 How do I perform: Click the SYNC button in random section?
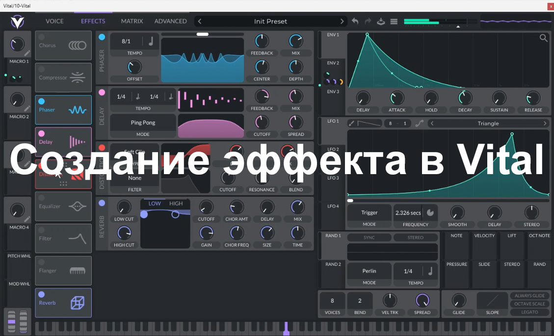(369, 237)
